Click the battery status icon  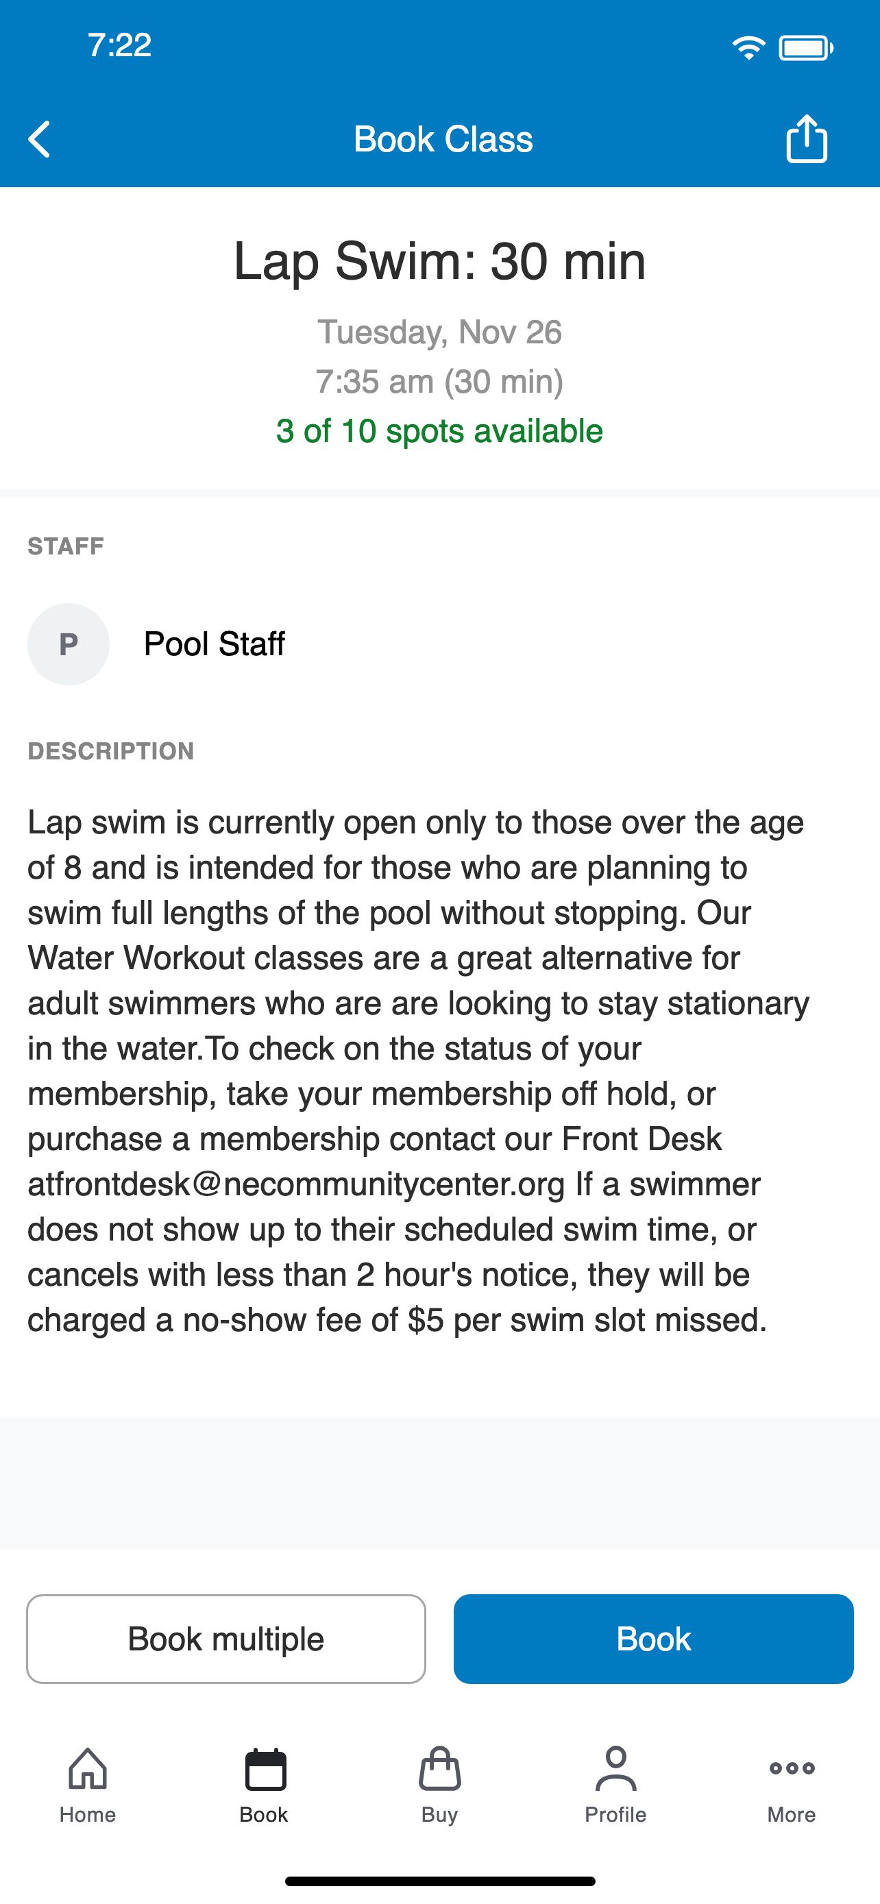806,49
